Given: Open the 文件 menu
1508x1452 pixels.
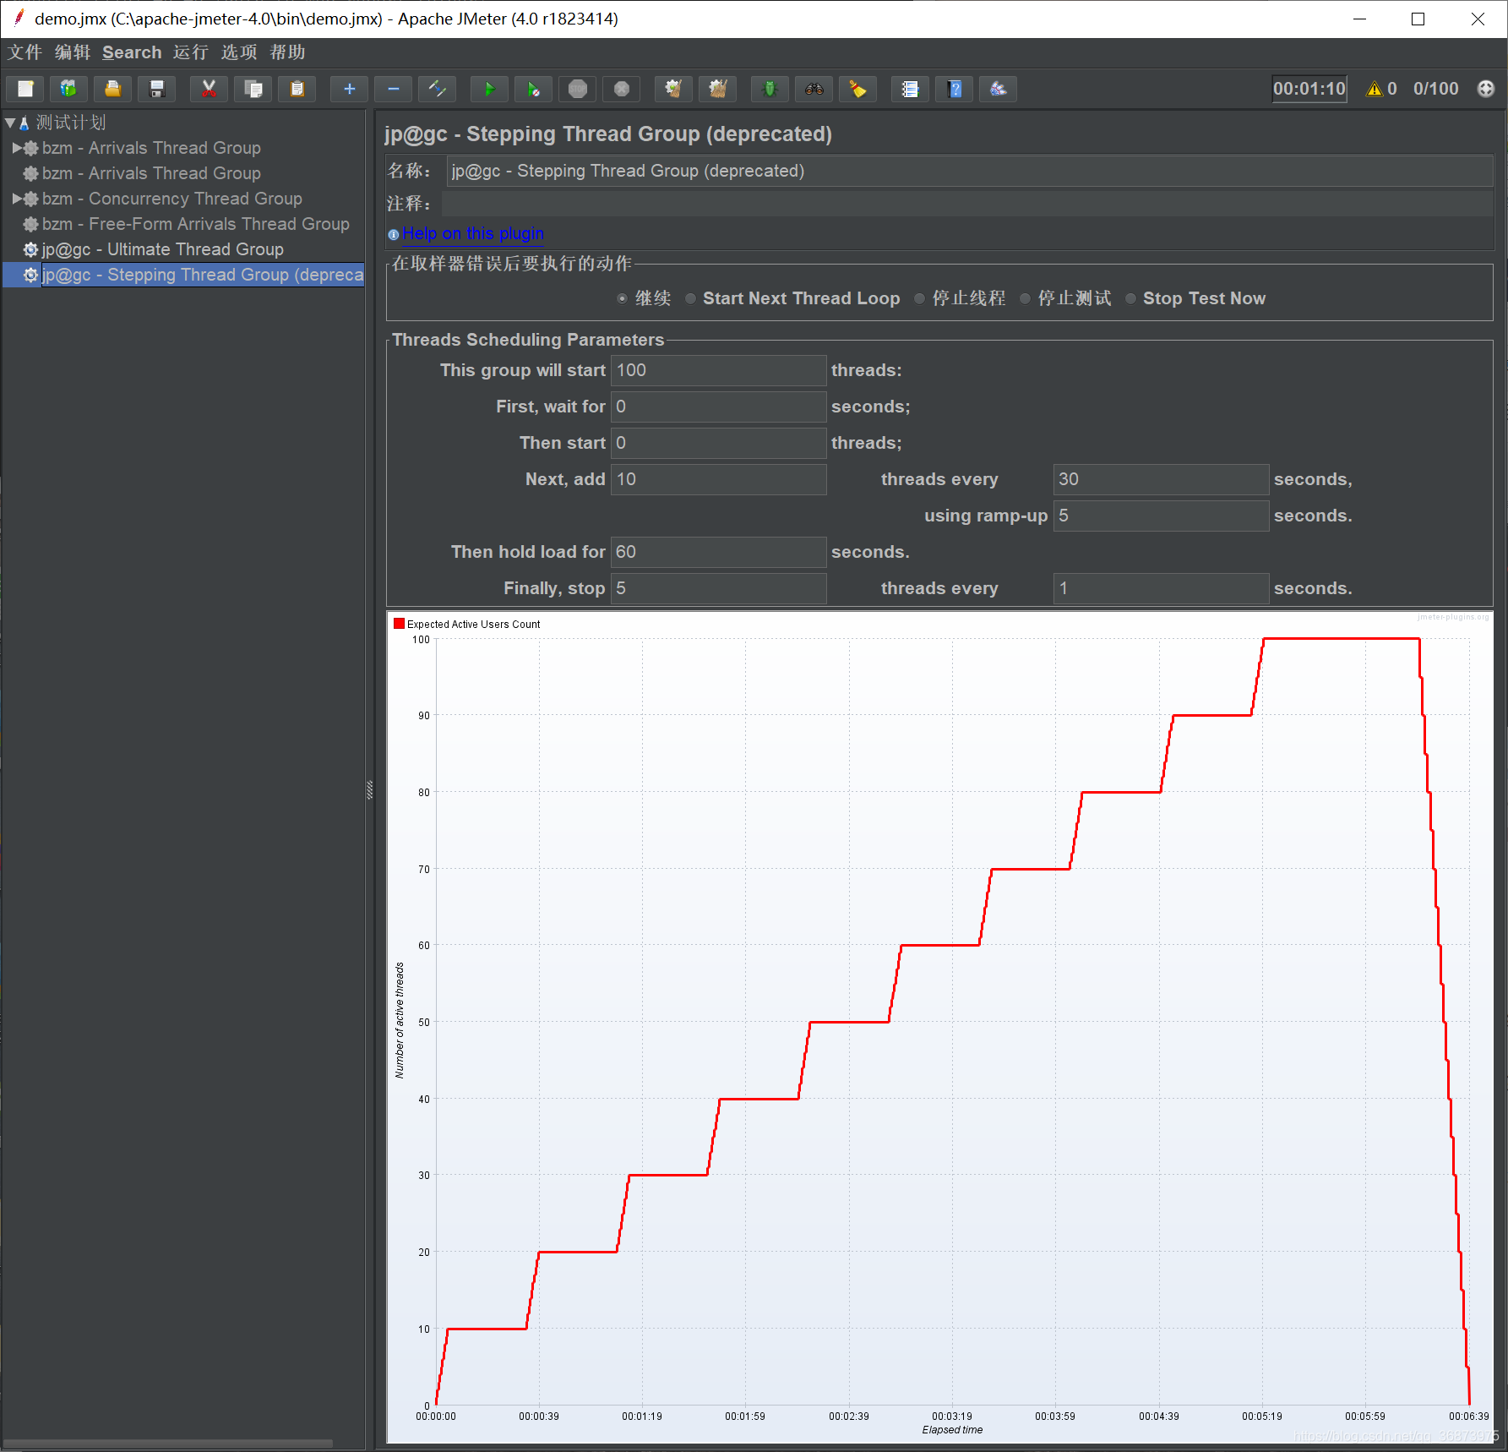Looking at the screenshot, I should click(x=24, y=52).
